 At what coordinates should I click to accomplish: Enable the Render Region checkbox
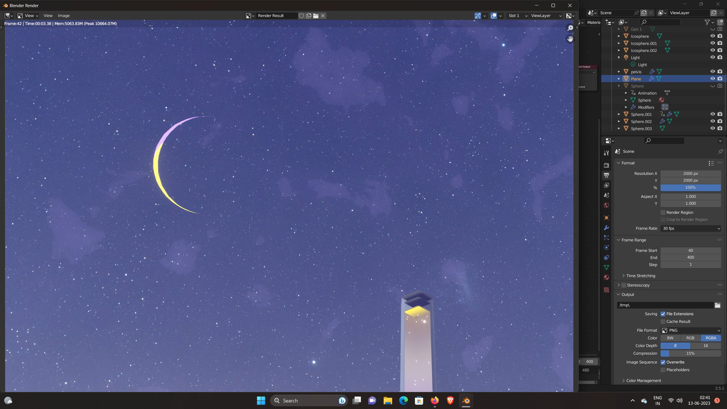click(663, 212)
